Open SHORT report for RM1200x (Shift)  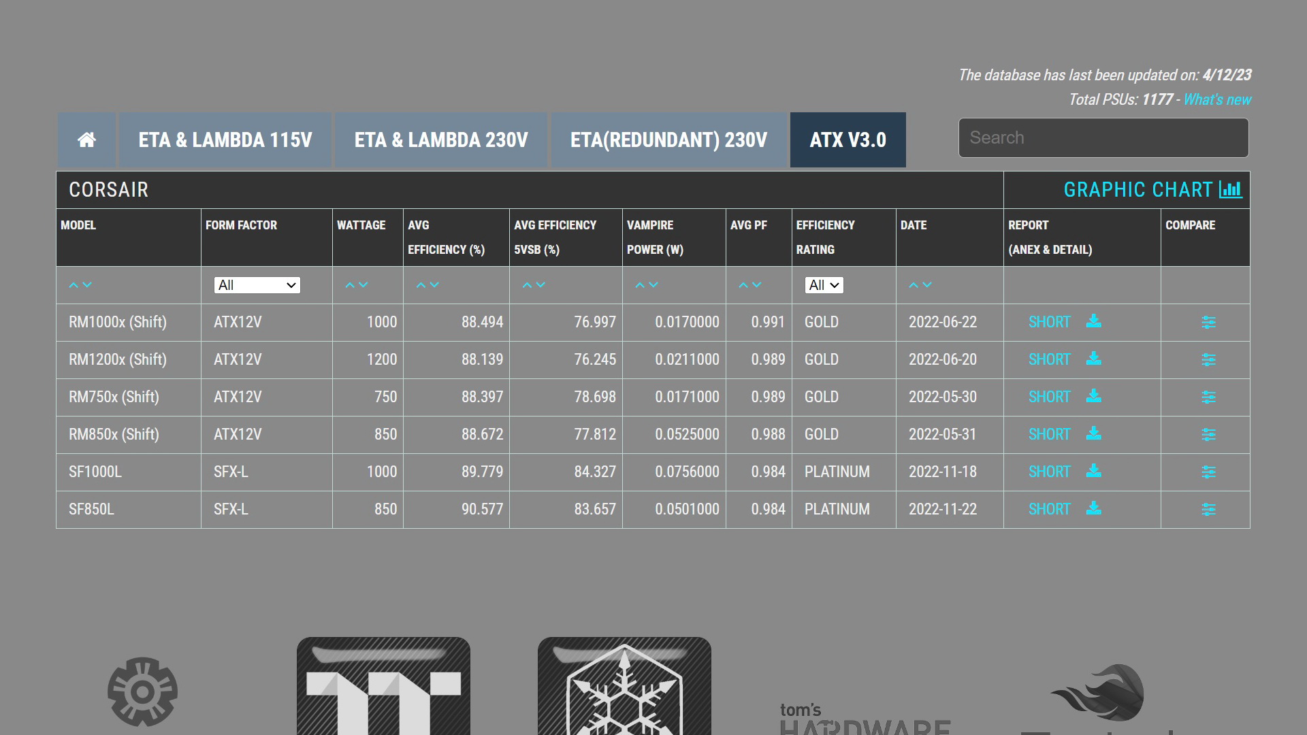tap(1049, 359)
